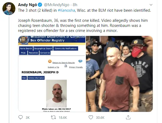Image resolution: width=162 pixels, height=123 pixels.
Task: Like the tweet with heart icon
Action: point(91,117)
